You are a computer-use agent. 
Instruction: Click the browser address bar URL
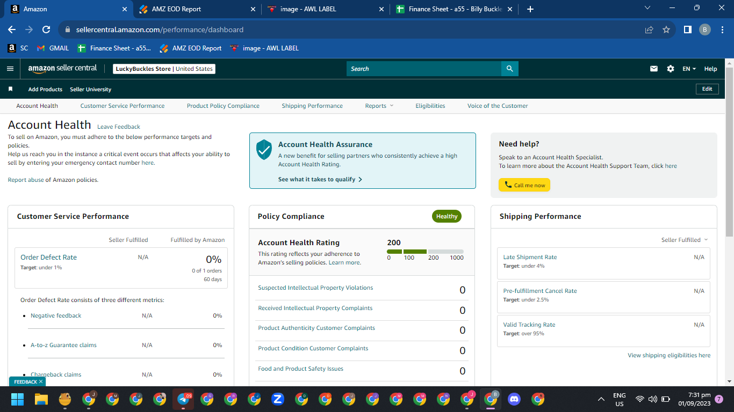160,30
